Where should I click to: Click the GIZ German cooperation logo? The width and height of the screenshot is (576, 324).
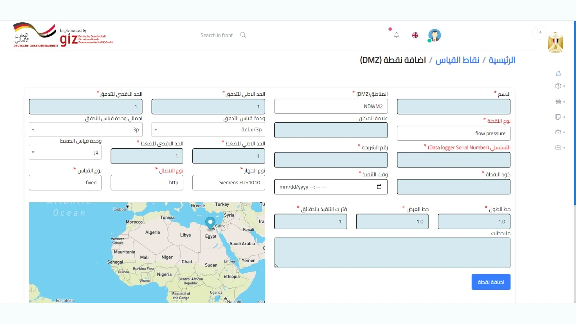tap(63, 35)
